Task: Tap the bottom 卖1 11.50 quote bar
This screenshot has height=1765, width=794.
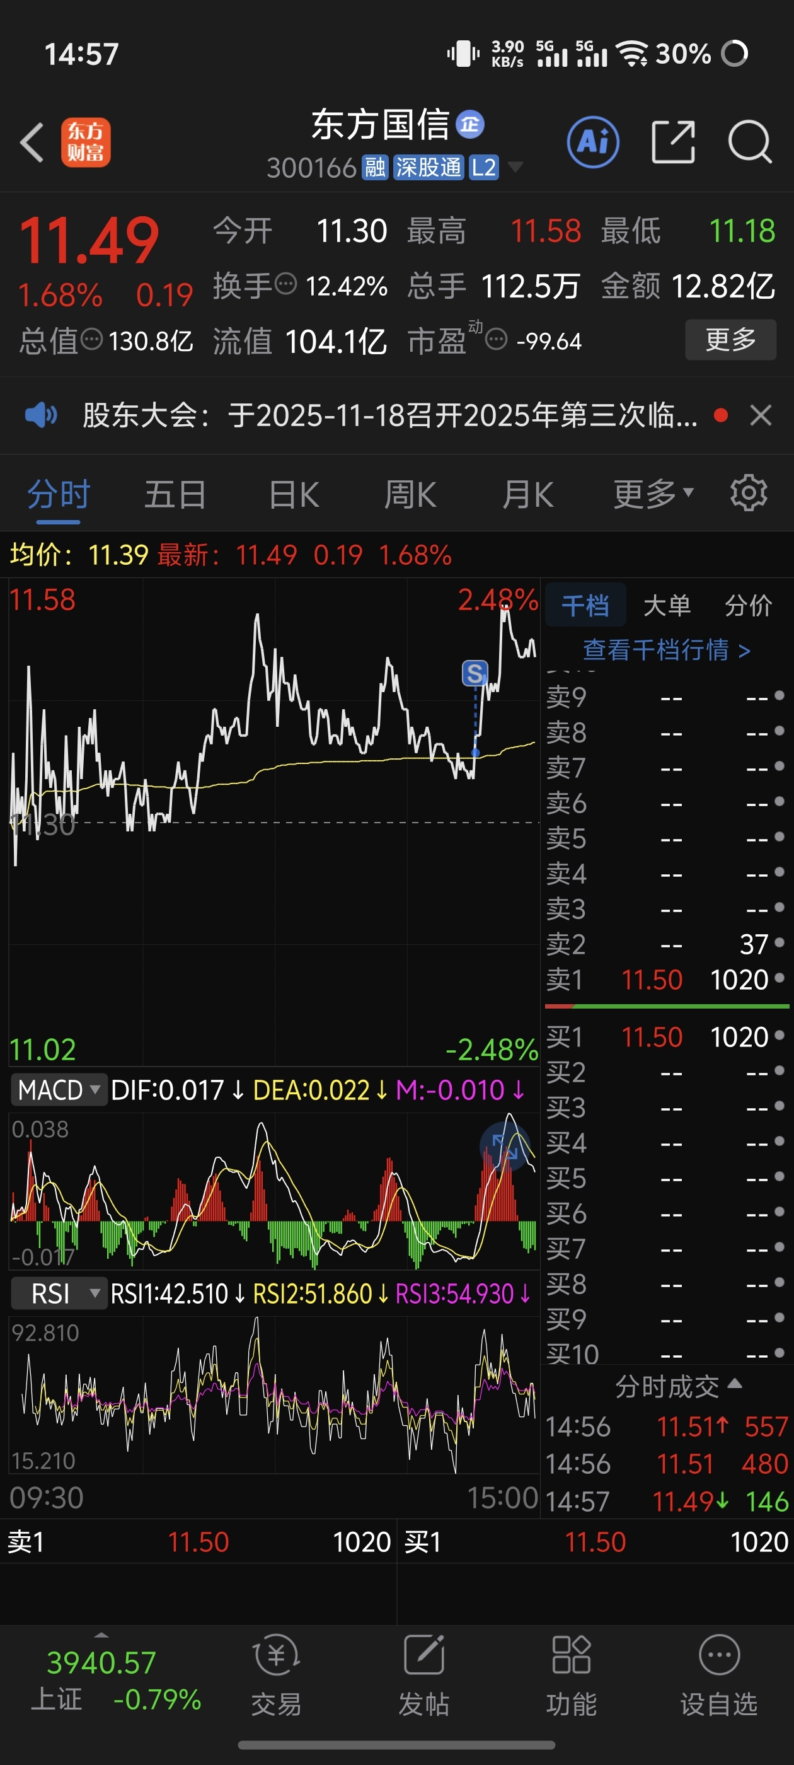Action: point(198,1542)
